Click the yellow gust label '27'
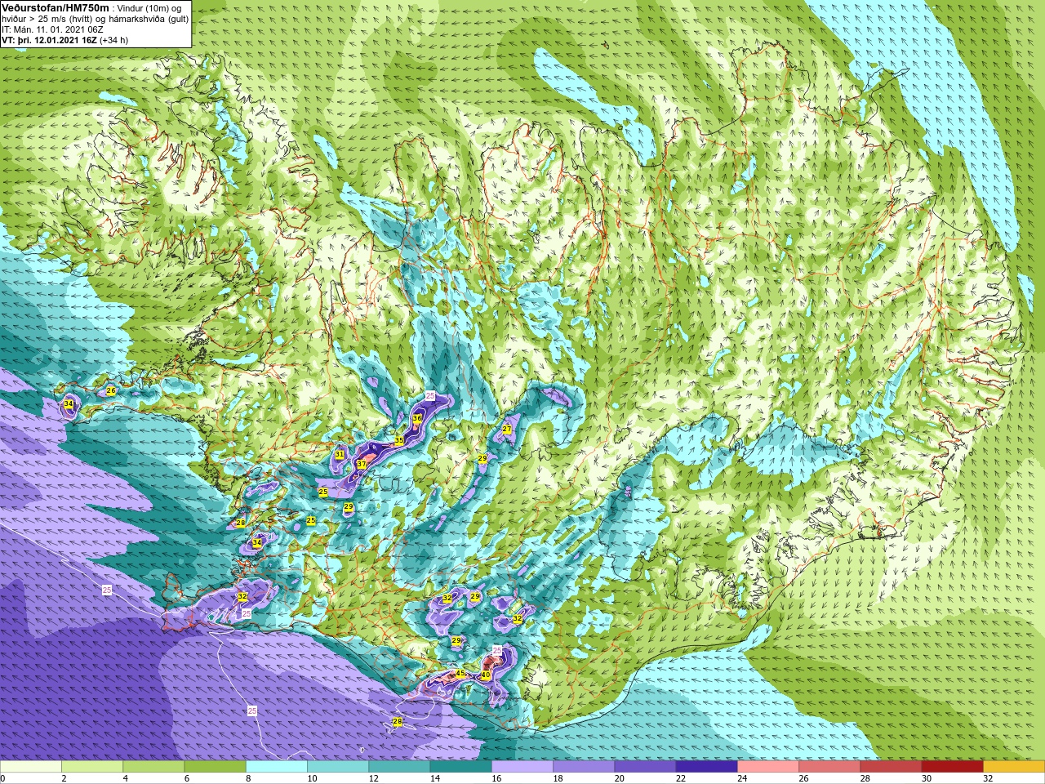The height and width of the screenshot is (784, 1045). [507, 430]
